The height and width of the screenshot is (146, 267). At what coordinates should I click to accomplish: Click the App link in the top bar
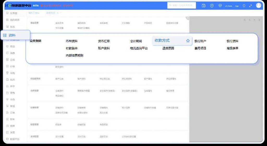point(237,6)
